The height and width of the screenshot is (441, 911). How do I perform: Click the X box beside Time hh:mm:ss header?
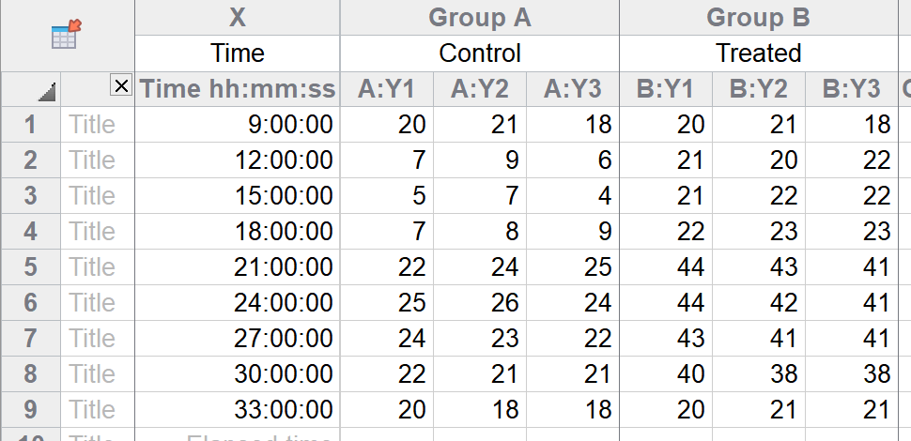coord(121,86)
